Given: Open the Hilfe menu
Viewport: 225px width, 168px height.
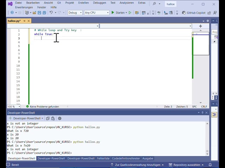Looking at the screenshot, I should click(x=53, y=7).
